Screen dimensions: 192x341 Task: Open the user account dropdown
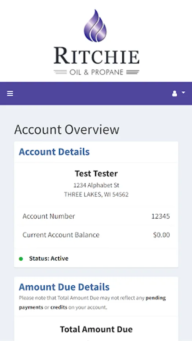coord(178,94)
